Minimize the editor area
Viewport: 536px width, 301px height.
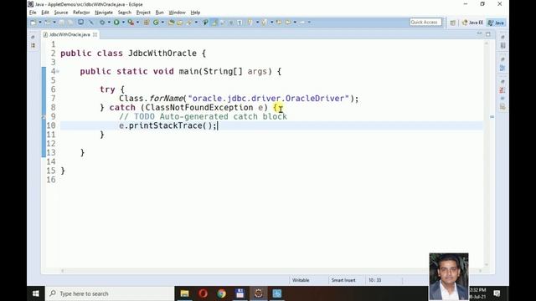pyautogui.click(x=479, y=33)
